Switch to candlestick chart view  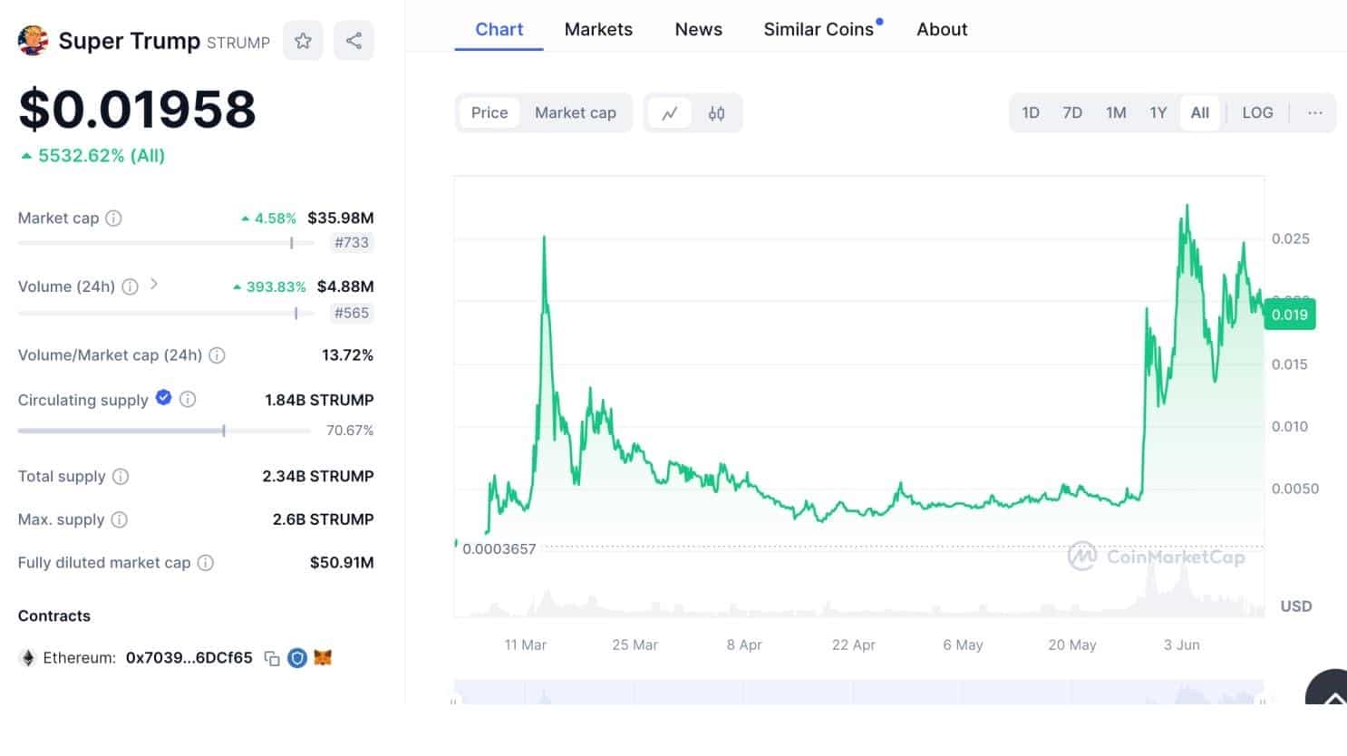point(716,113)
